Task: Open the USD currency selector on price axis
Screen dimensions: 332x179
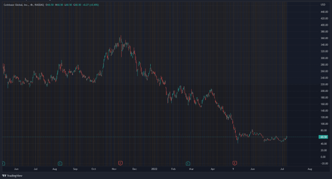Action: point(322,5)
